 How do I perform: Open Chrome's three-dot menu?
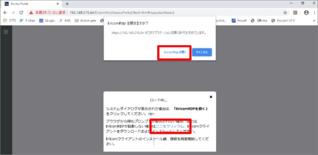(314, 12)
